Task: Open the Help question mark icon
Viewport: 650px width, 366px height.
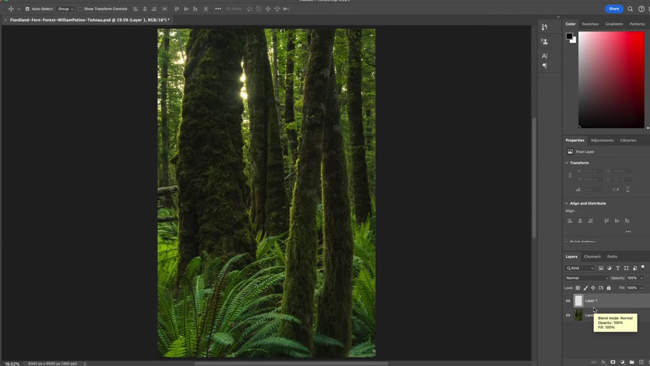Action: [x=641, y=9]
